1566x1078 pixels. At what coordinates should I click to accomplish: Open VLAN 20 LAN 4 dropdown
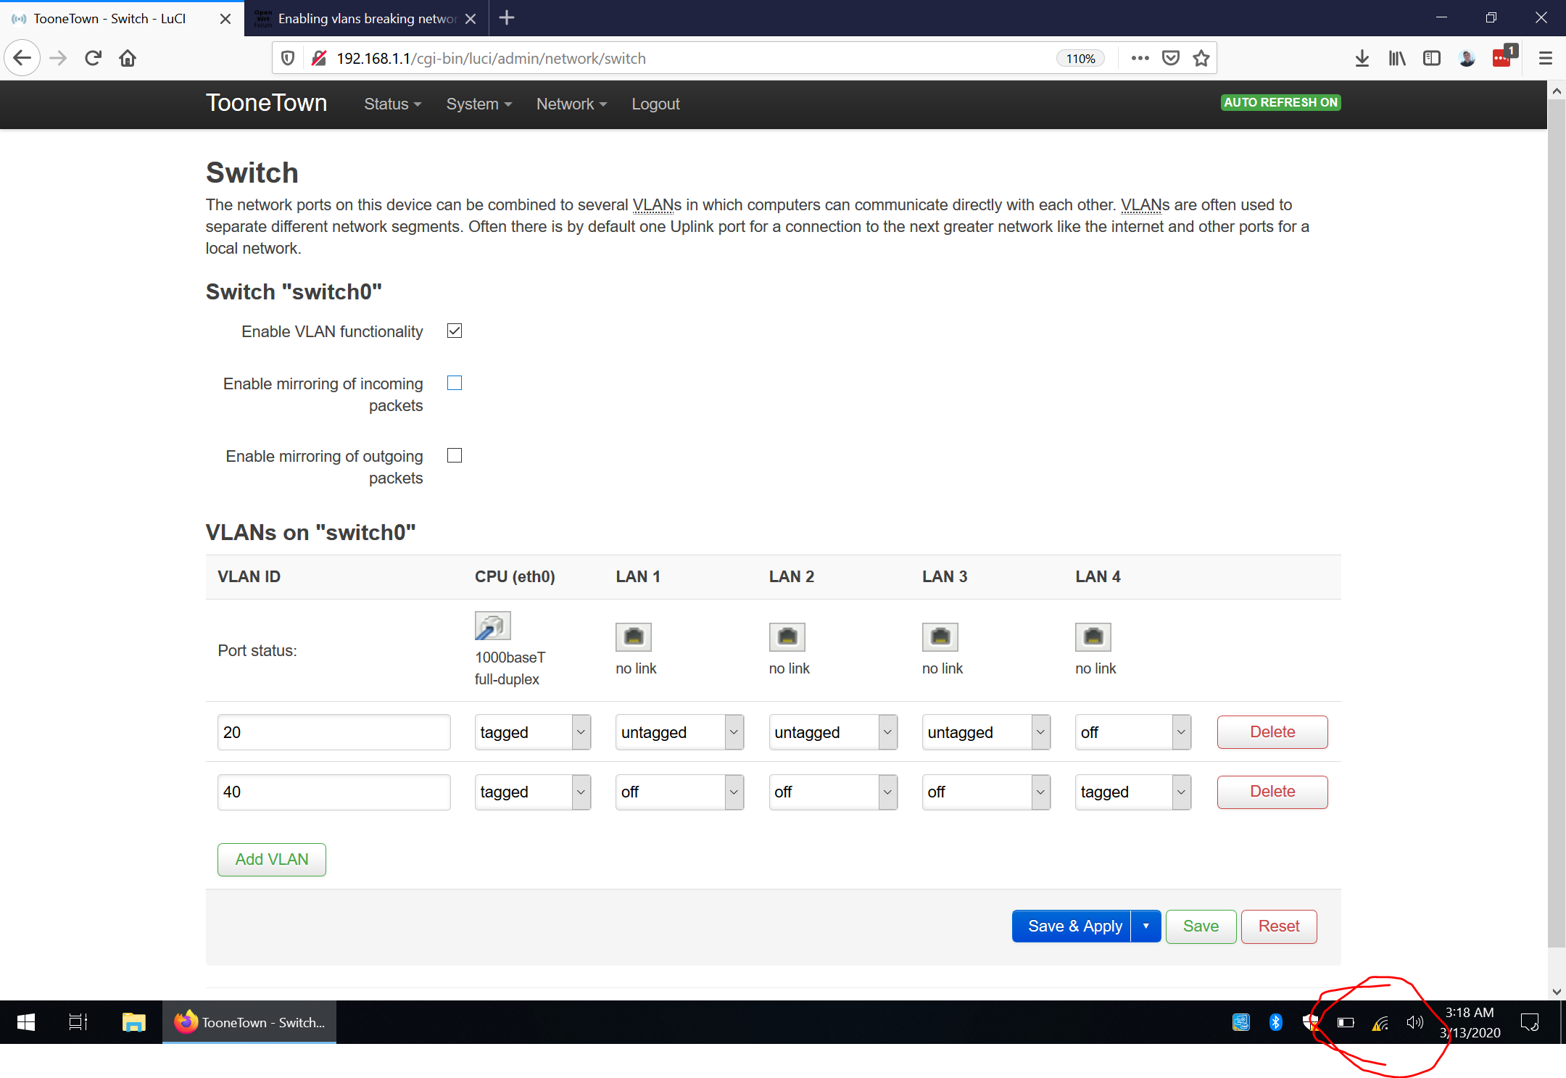(1133, 732)
